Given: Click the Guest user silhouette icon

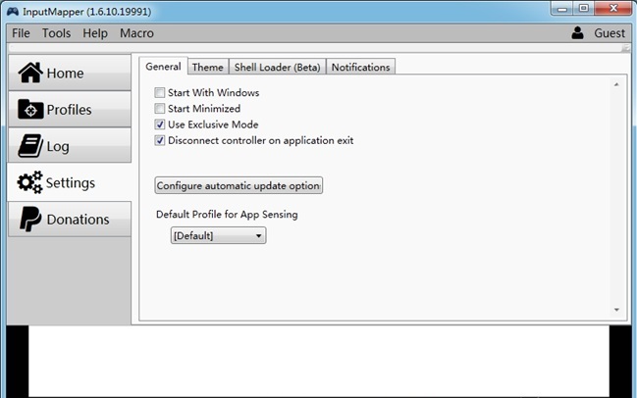Looking at the screenshot, I should (577, 33).
